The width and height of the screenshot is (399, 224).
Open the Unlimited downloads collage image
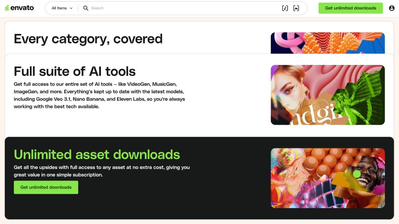tap(328, 178)
